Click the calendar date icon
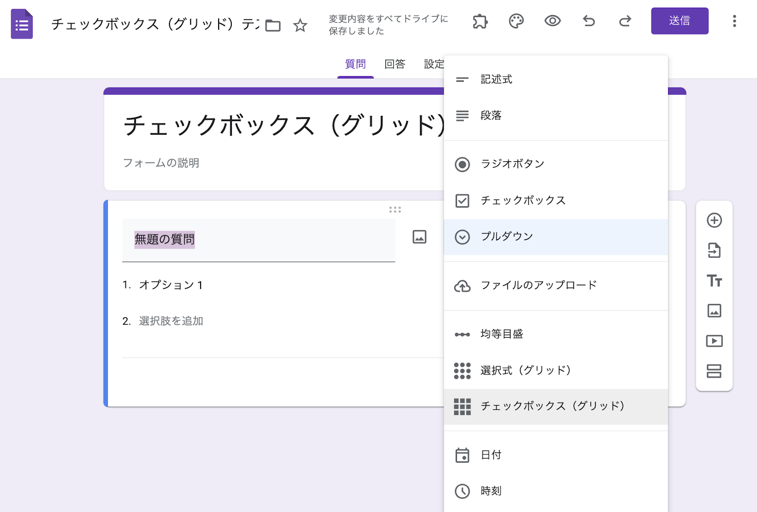 tap(462, 455)
